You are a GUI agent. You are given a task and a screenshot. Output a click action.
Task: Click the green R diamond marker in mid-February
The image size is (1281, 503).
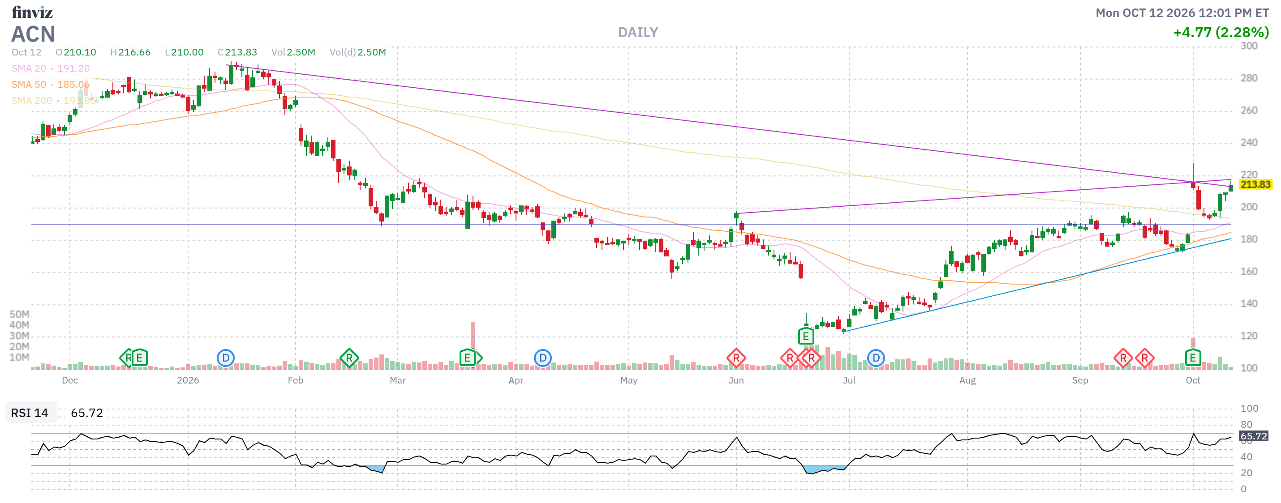[x=349, y=358]
